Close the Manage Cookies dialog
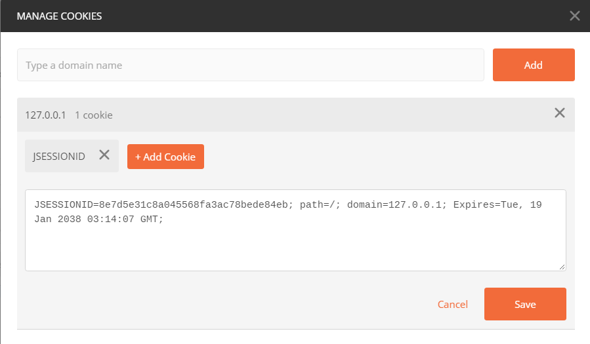590x344 pixels. coord(574,16)
